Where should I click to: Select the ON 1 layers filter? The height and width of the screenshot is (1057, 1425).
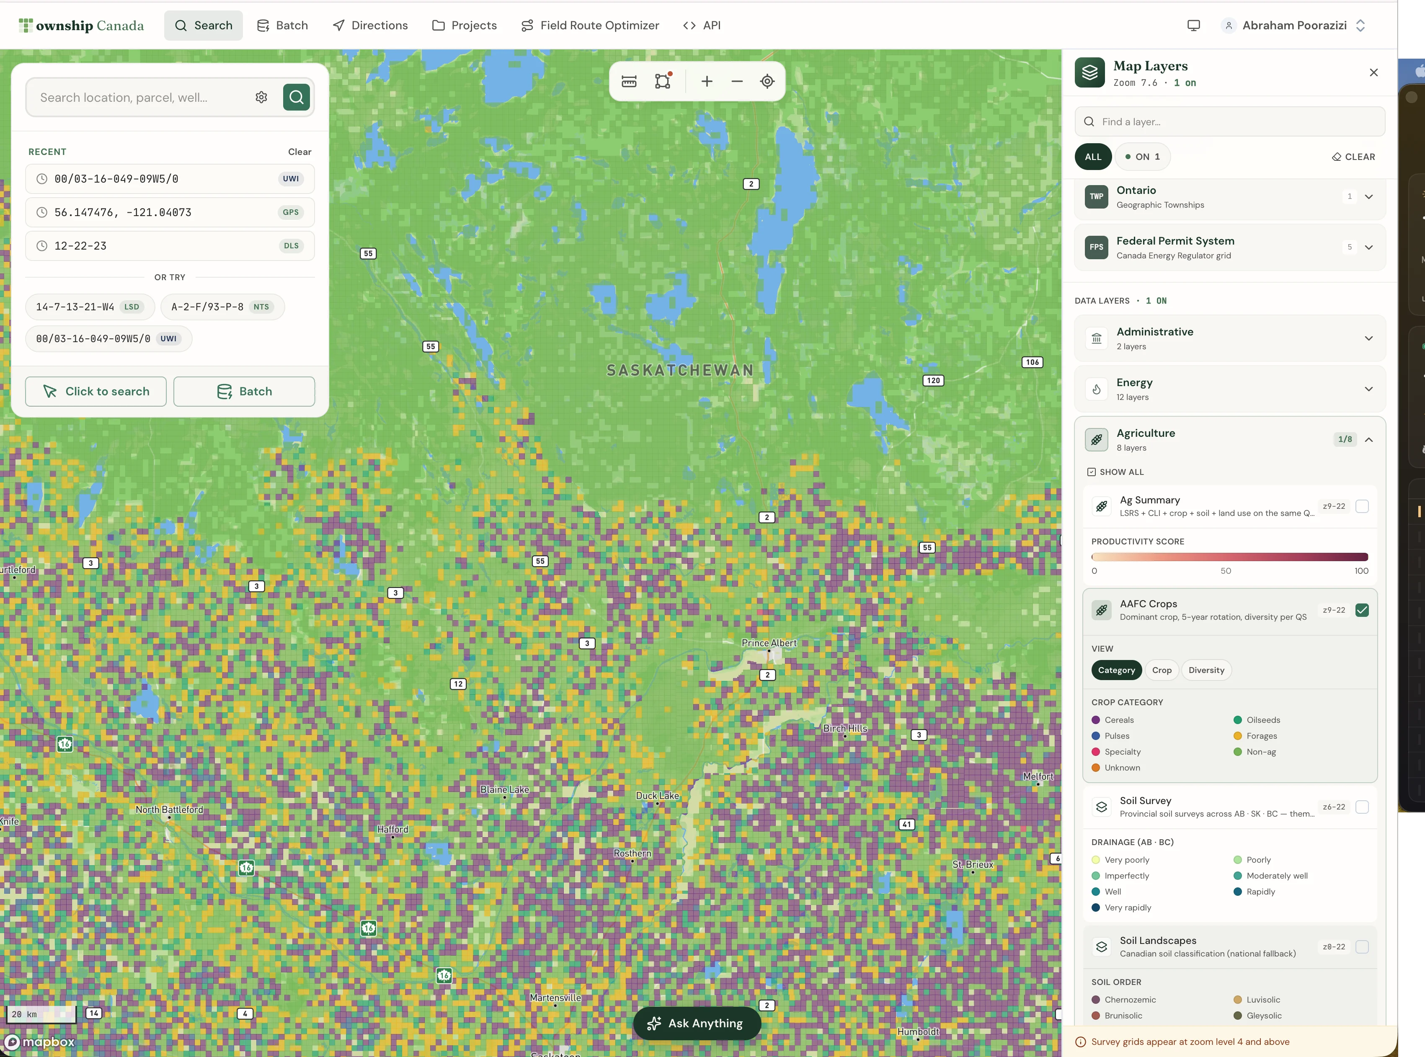[x=1143, y=157]
